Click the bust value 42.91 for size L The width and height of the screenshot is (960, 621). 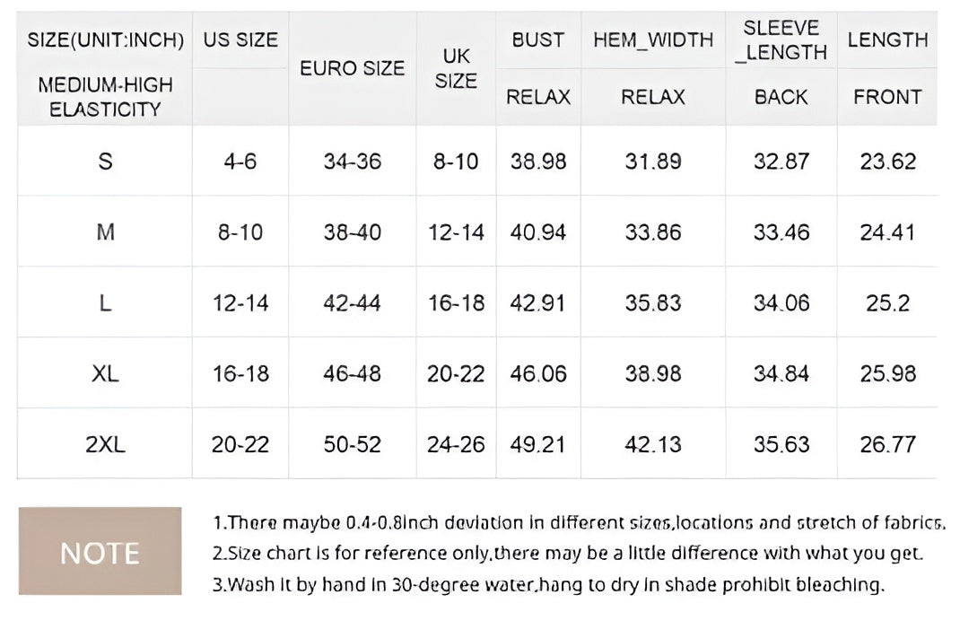point(538,303)
